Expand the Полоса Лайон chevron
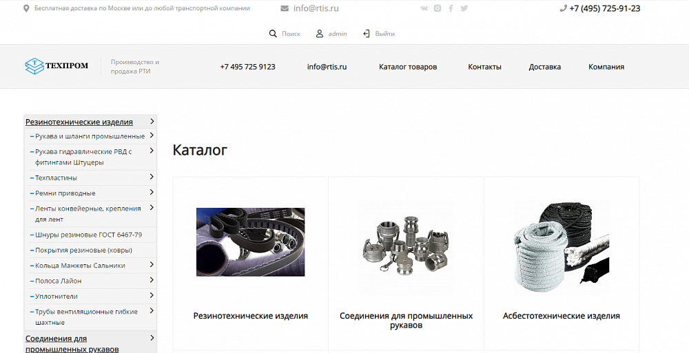This screenshot has width=689, height=353. point(152,280)
